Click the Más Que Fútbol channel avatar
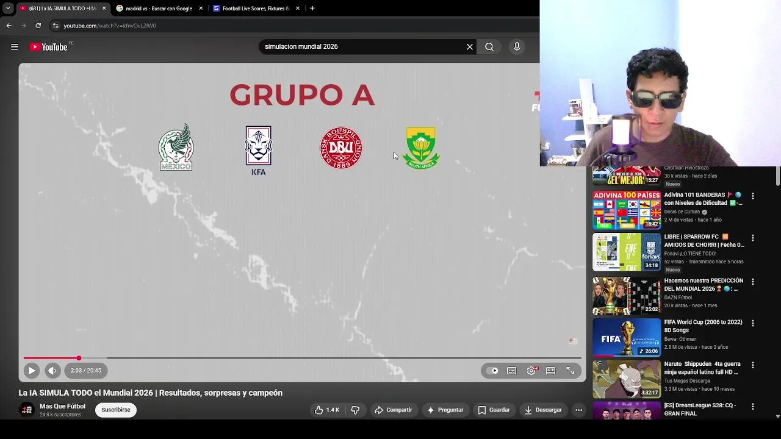This screenshot has width=781, height=439. click(x=27, y=410)
